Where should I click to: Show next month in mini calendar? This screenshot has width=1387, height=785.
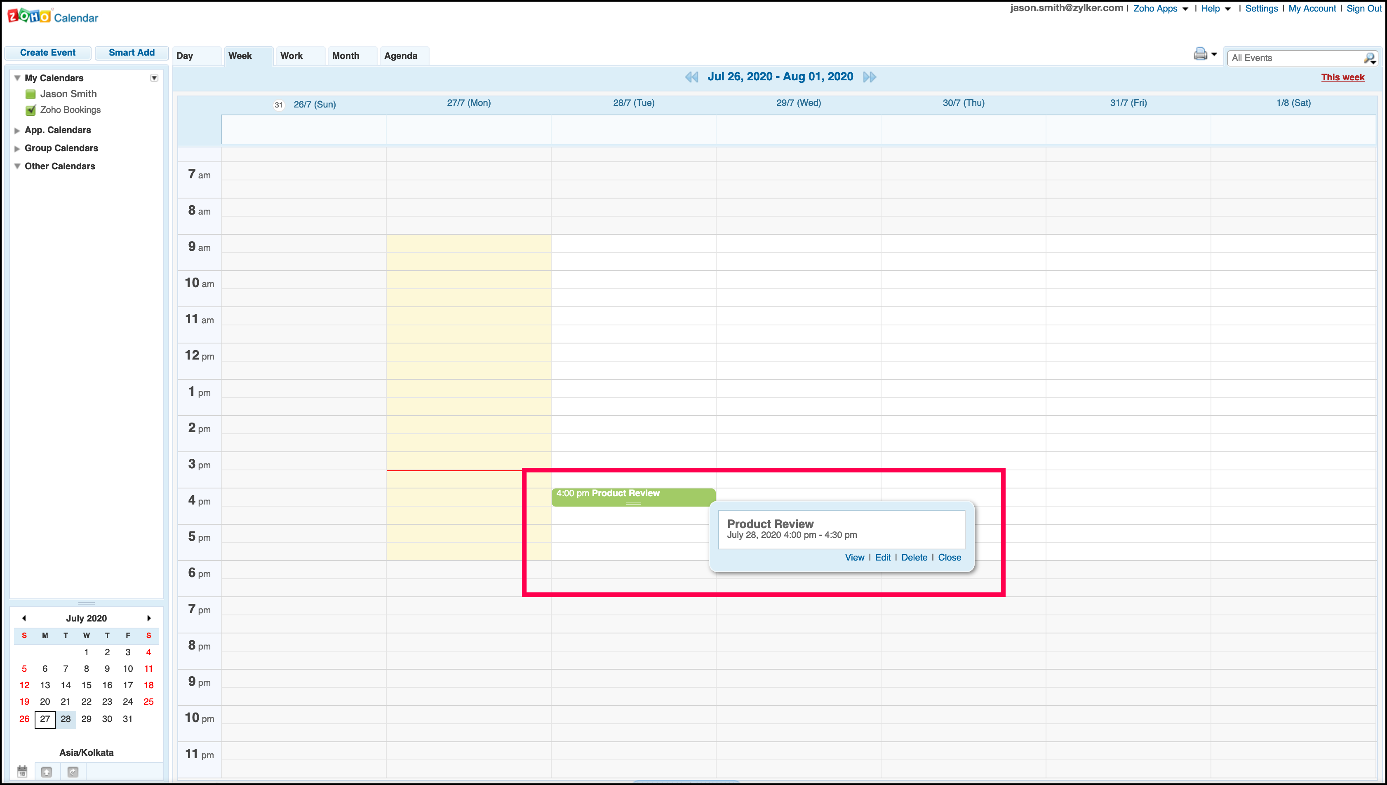[x=149, y=618]
